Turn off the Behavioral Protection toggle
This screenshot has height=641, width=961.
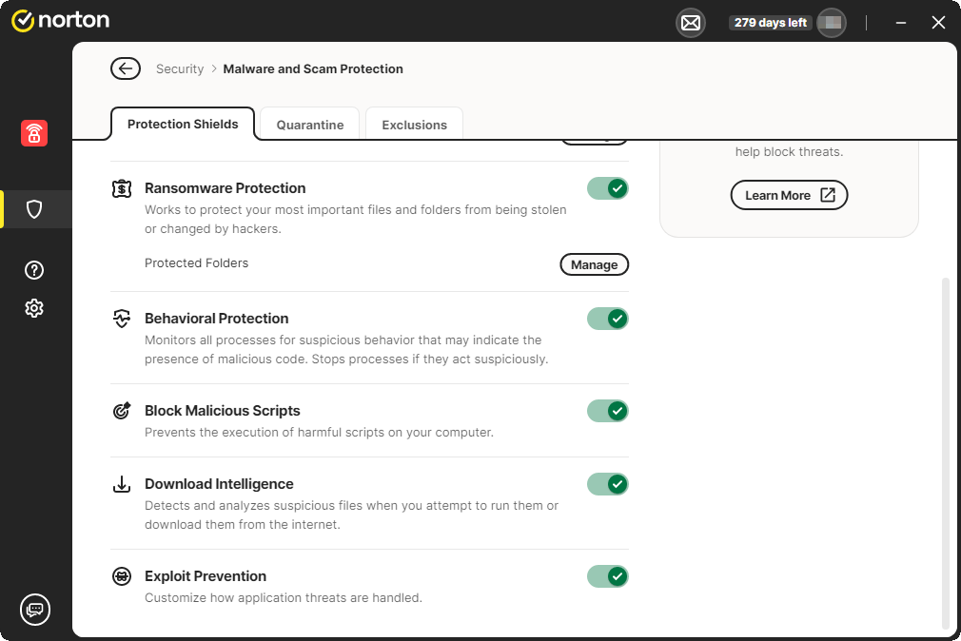(608, 319)
